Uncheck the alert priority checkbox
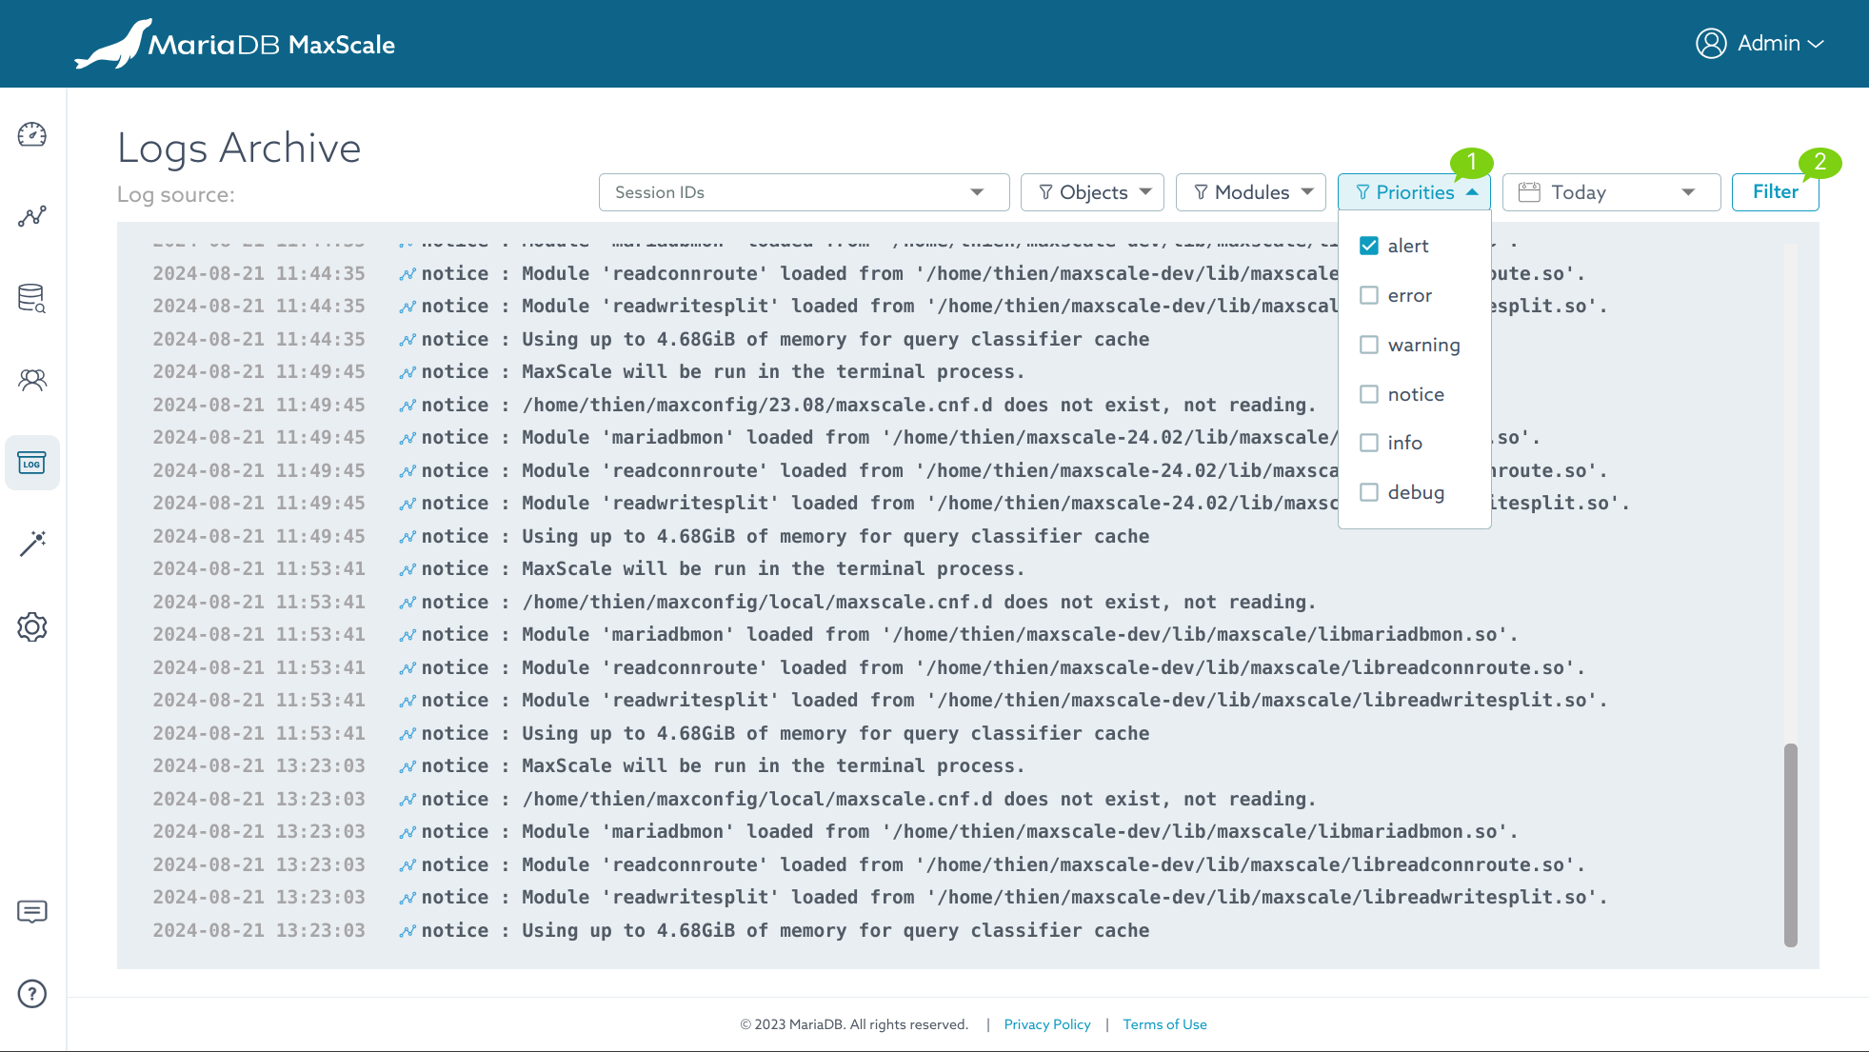The image size is (1869, 1052). click(1369, 246)
